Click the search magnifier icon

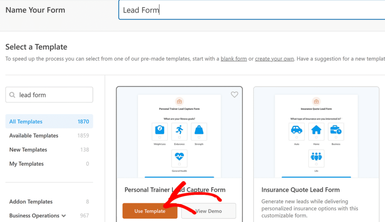pos(12,95)
